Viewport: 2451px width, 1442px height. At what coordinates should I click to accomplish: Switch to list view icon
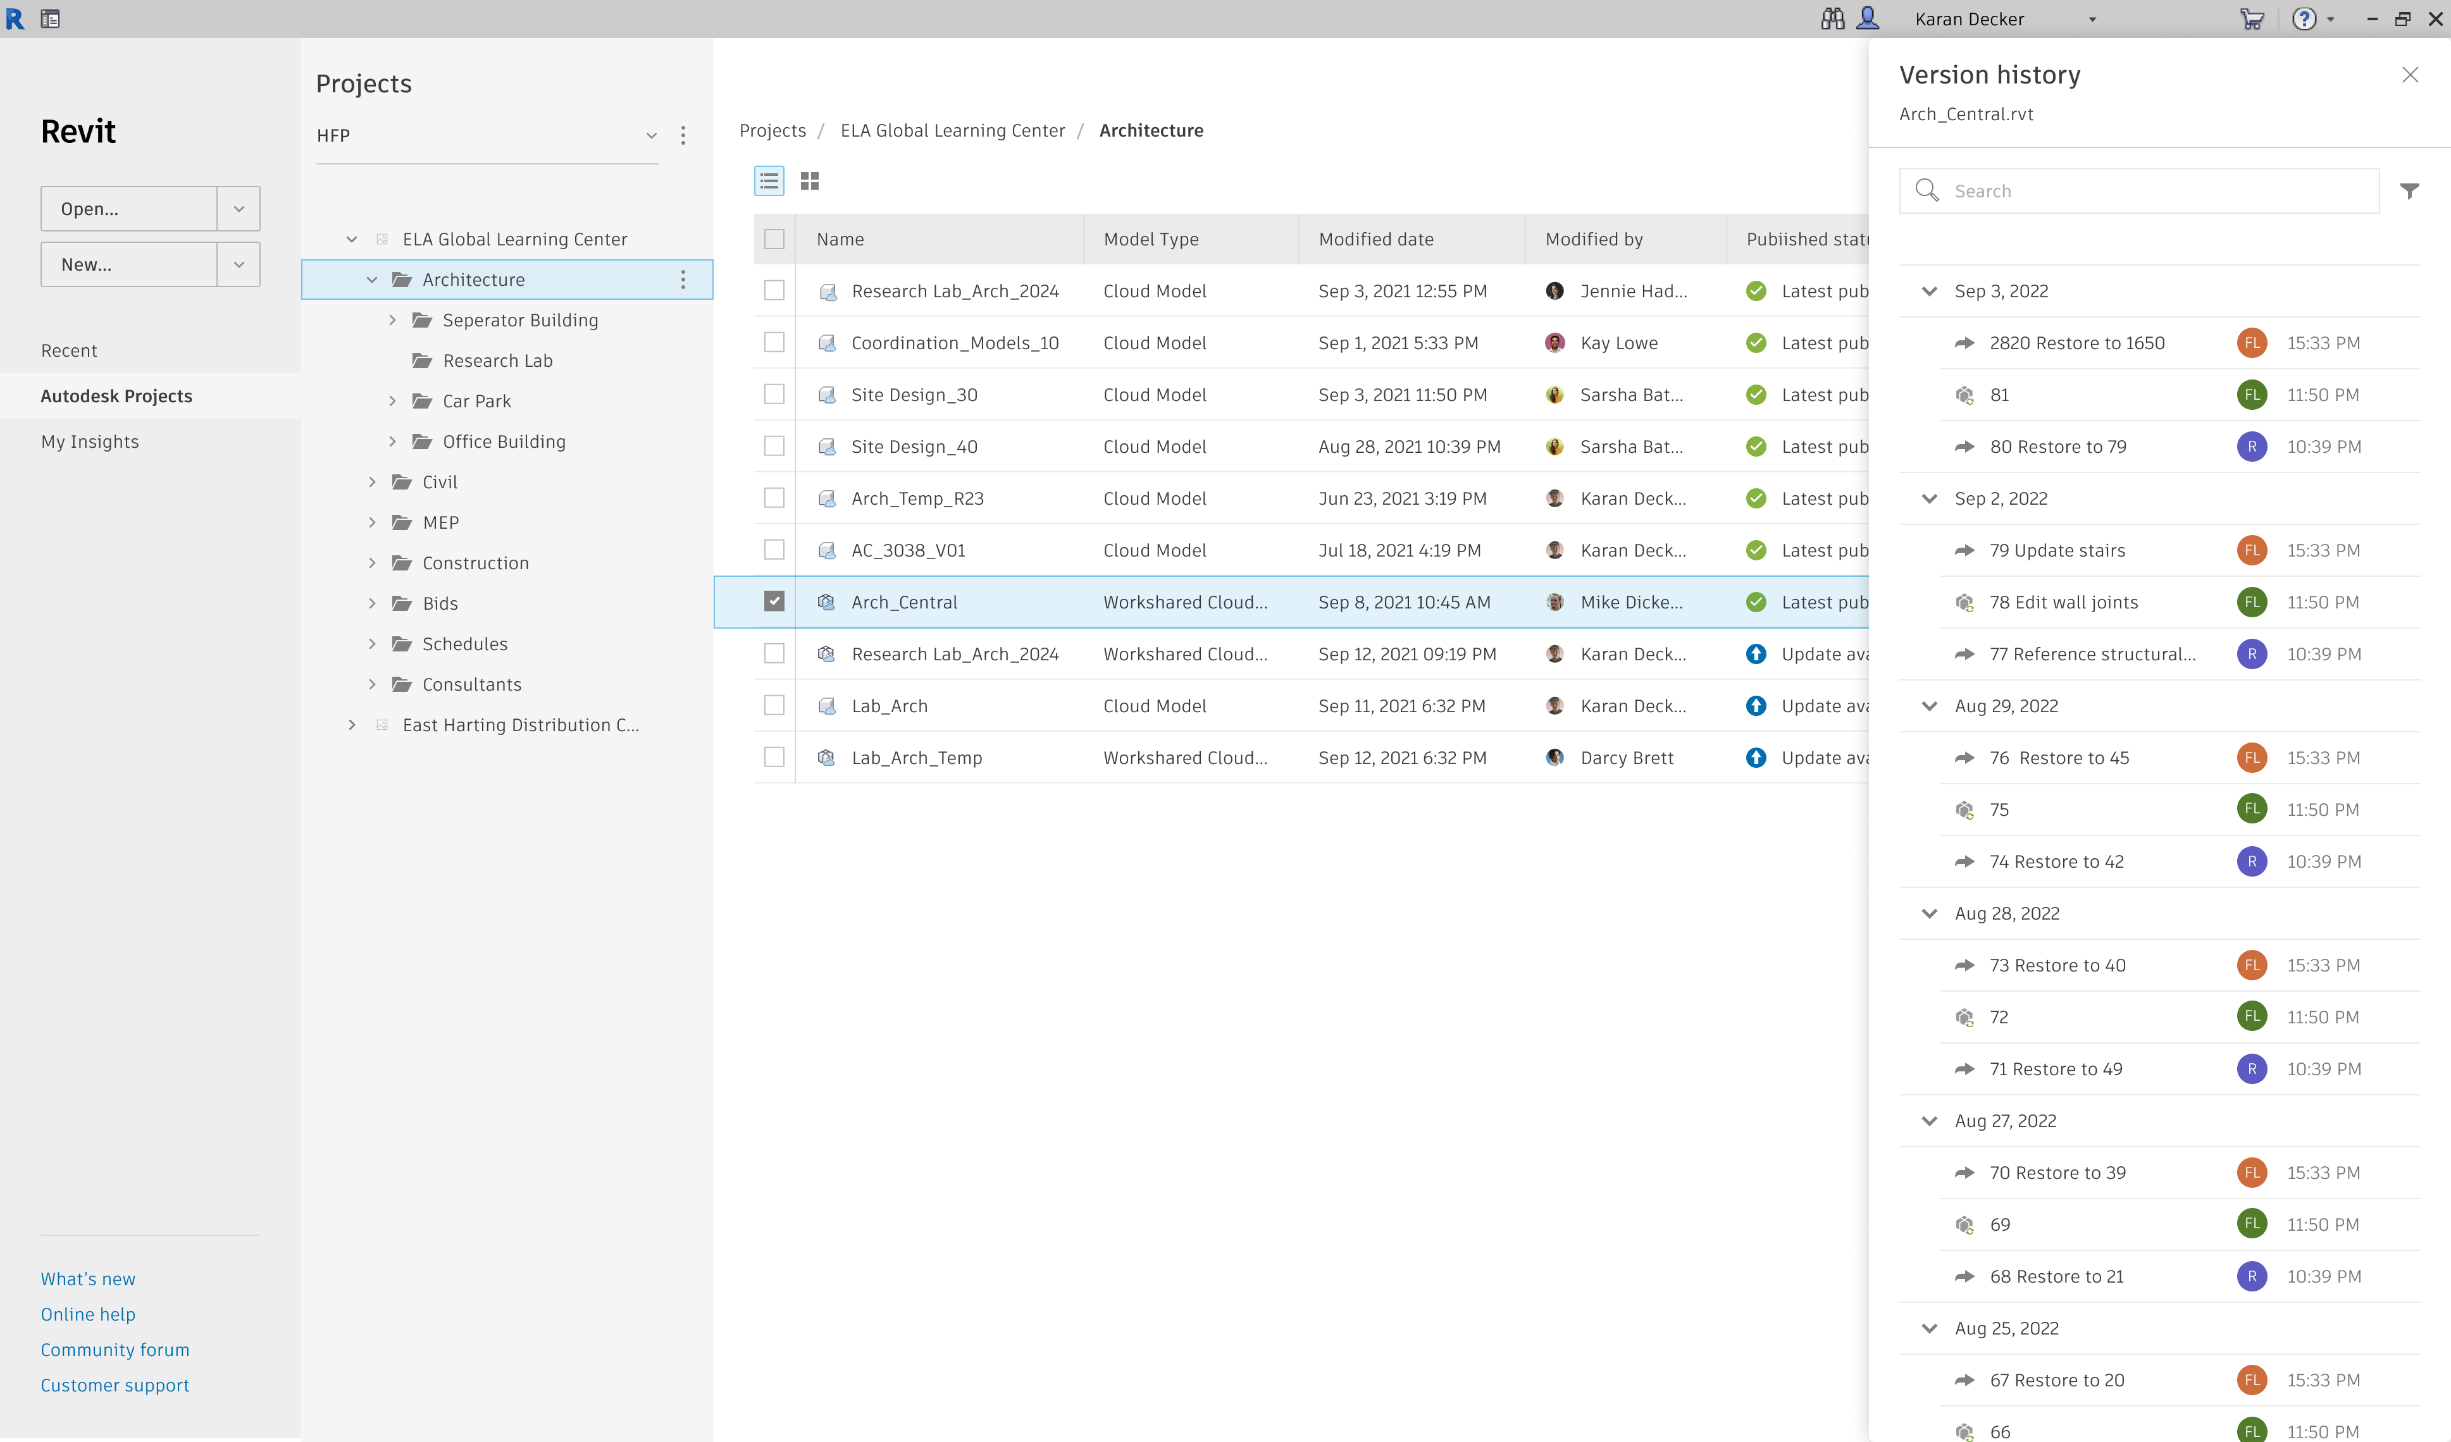[x=768, y=181]
